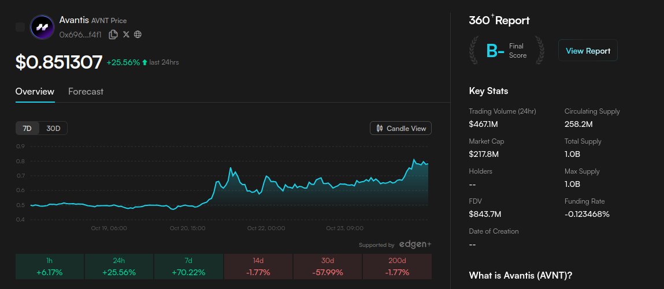
Task: Click the Avantis token logo icon
Action: [x=42, y=27]
